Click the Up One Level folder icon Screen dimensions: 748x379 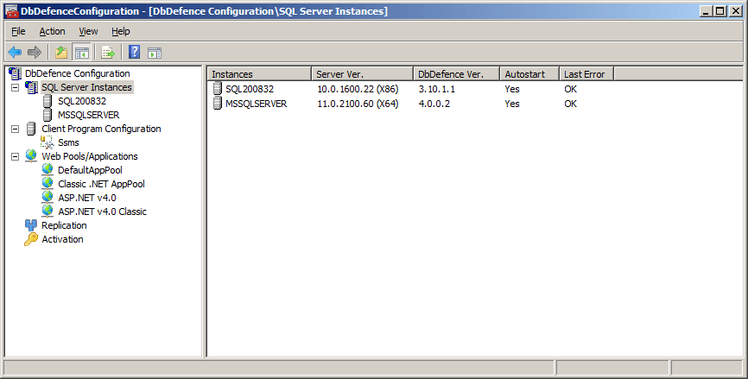point(61,53)
